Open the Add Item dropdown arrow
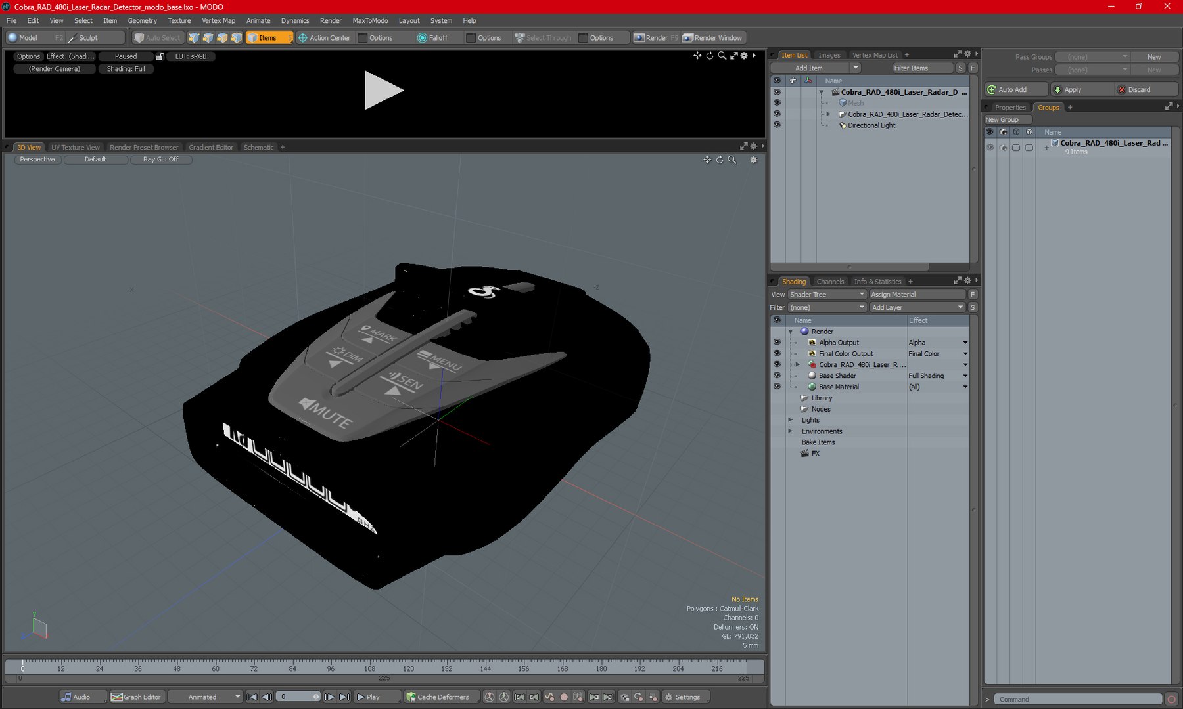The image size is (1183, 709). tap(855, 68)
